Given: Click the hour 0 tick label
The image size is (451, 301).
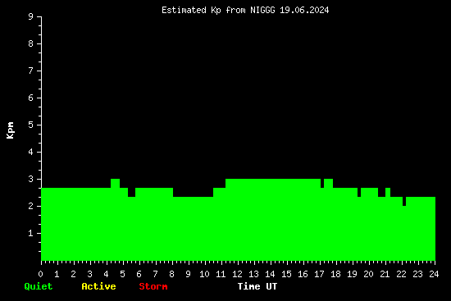Looking at the screenshot, I should point(40,274).
